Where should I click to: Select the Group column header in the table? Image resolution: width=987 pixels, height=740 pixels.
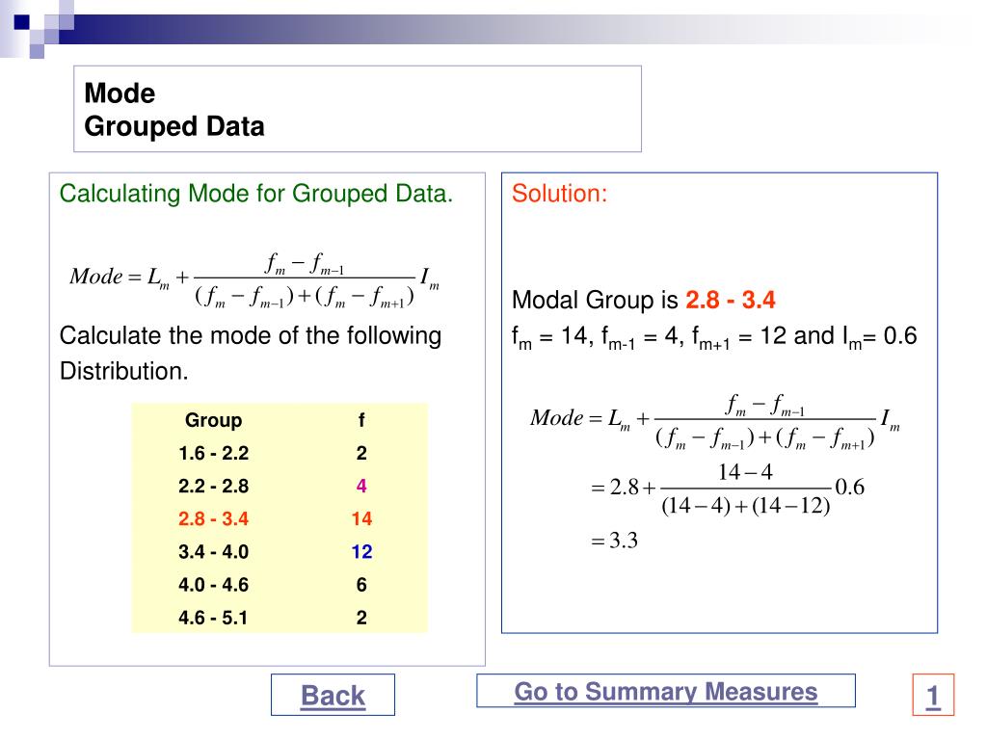(x=213, y=420)
